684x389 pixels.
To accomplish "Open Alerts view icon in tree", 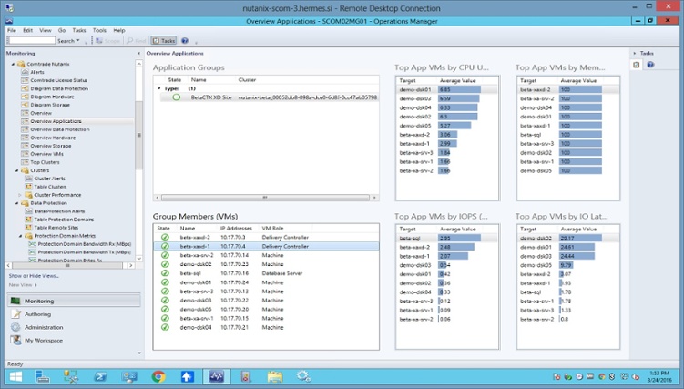I will [x=26, y=72].
